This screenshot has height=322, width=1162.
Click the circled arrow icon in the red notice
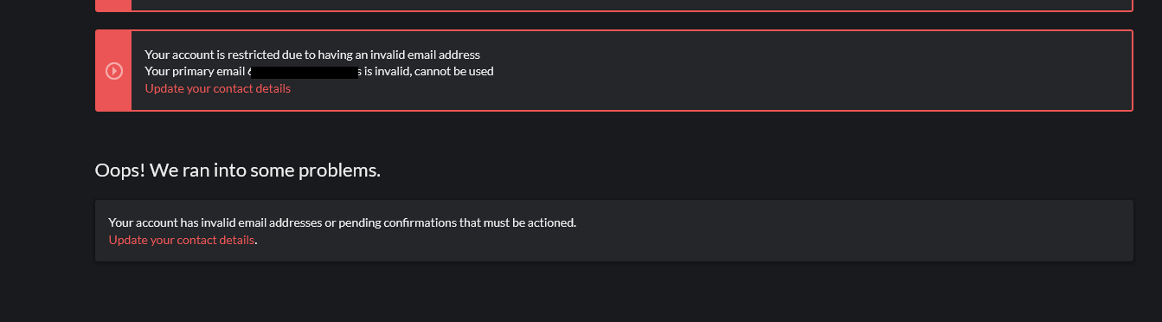pyautogui.click(x=113, y=71)
